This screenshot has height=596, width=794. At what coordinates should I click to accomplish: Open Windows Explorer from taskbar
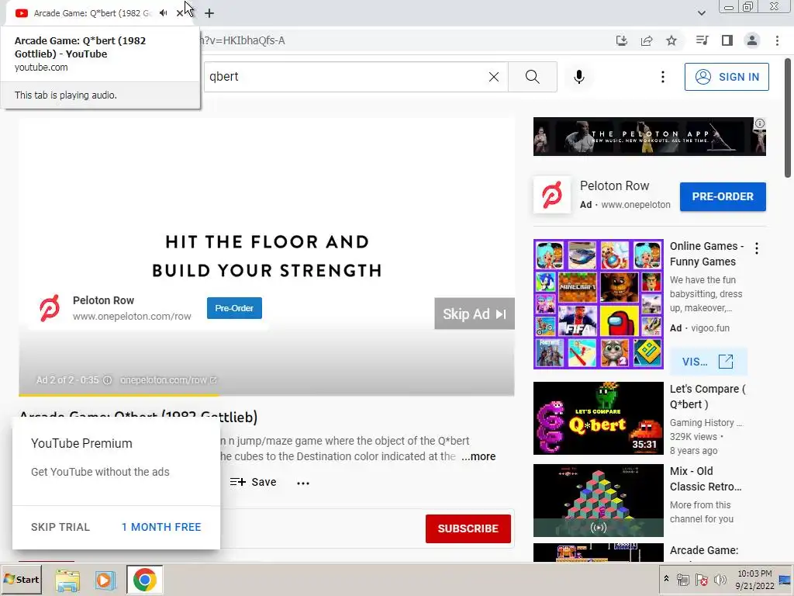tap(67, 580)
